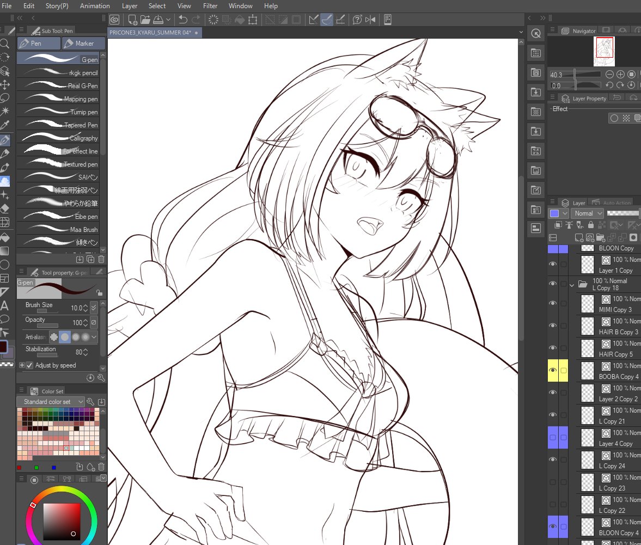Hide the MIMI Copy 3 layer
This screenshot has width=641, height=545.
(553, 303)
